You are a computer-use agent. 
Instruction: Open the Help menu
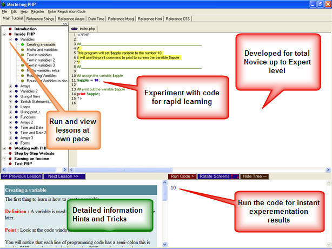[x=24, y=11]
